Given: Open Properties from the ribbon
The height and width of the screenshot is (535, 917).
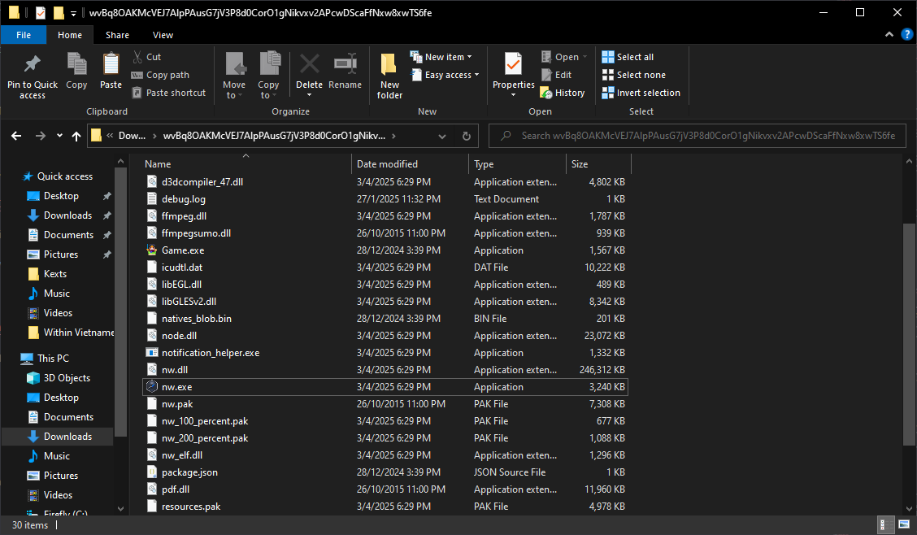Looking at the screenshot, I should tap(513, 65).
